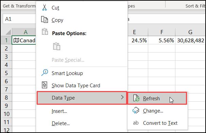The width and height of the screenshot is (206, 133).
Task: Select Paste Special in the context menu
Action: (x=82, y=60)
